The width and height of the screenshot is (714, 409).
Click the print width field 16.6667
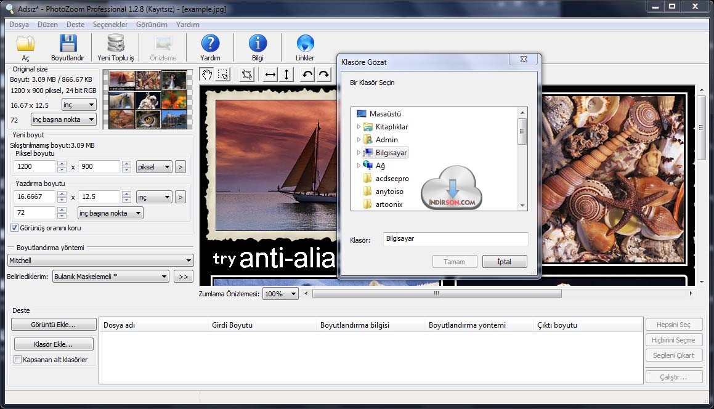point(34,196)
